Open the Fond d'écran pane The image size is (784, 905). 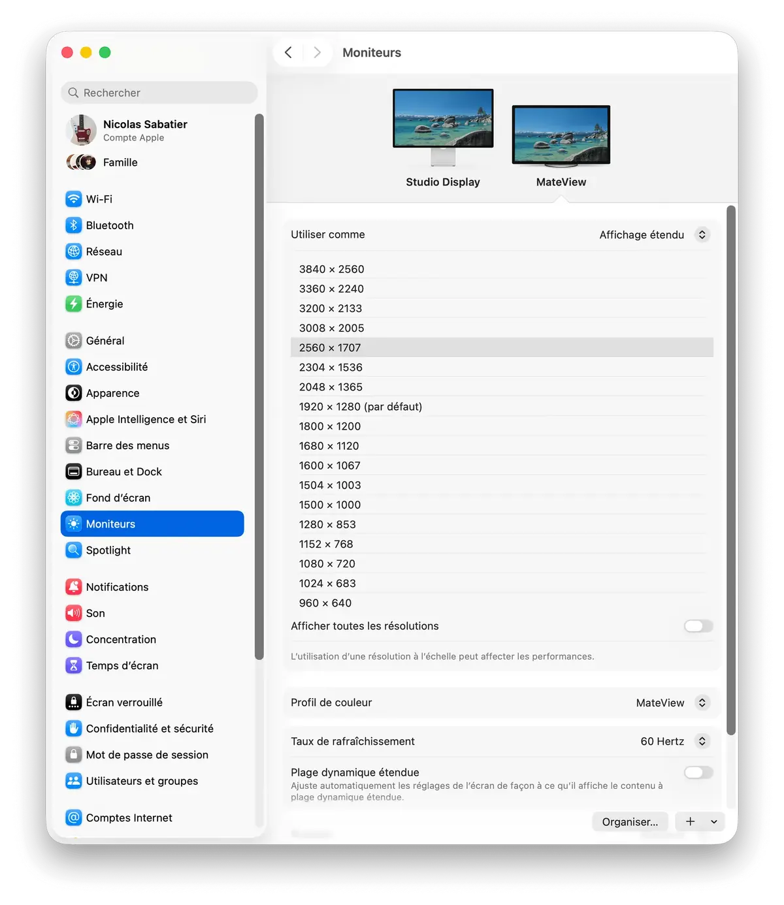point(152,498)
